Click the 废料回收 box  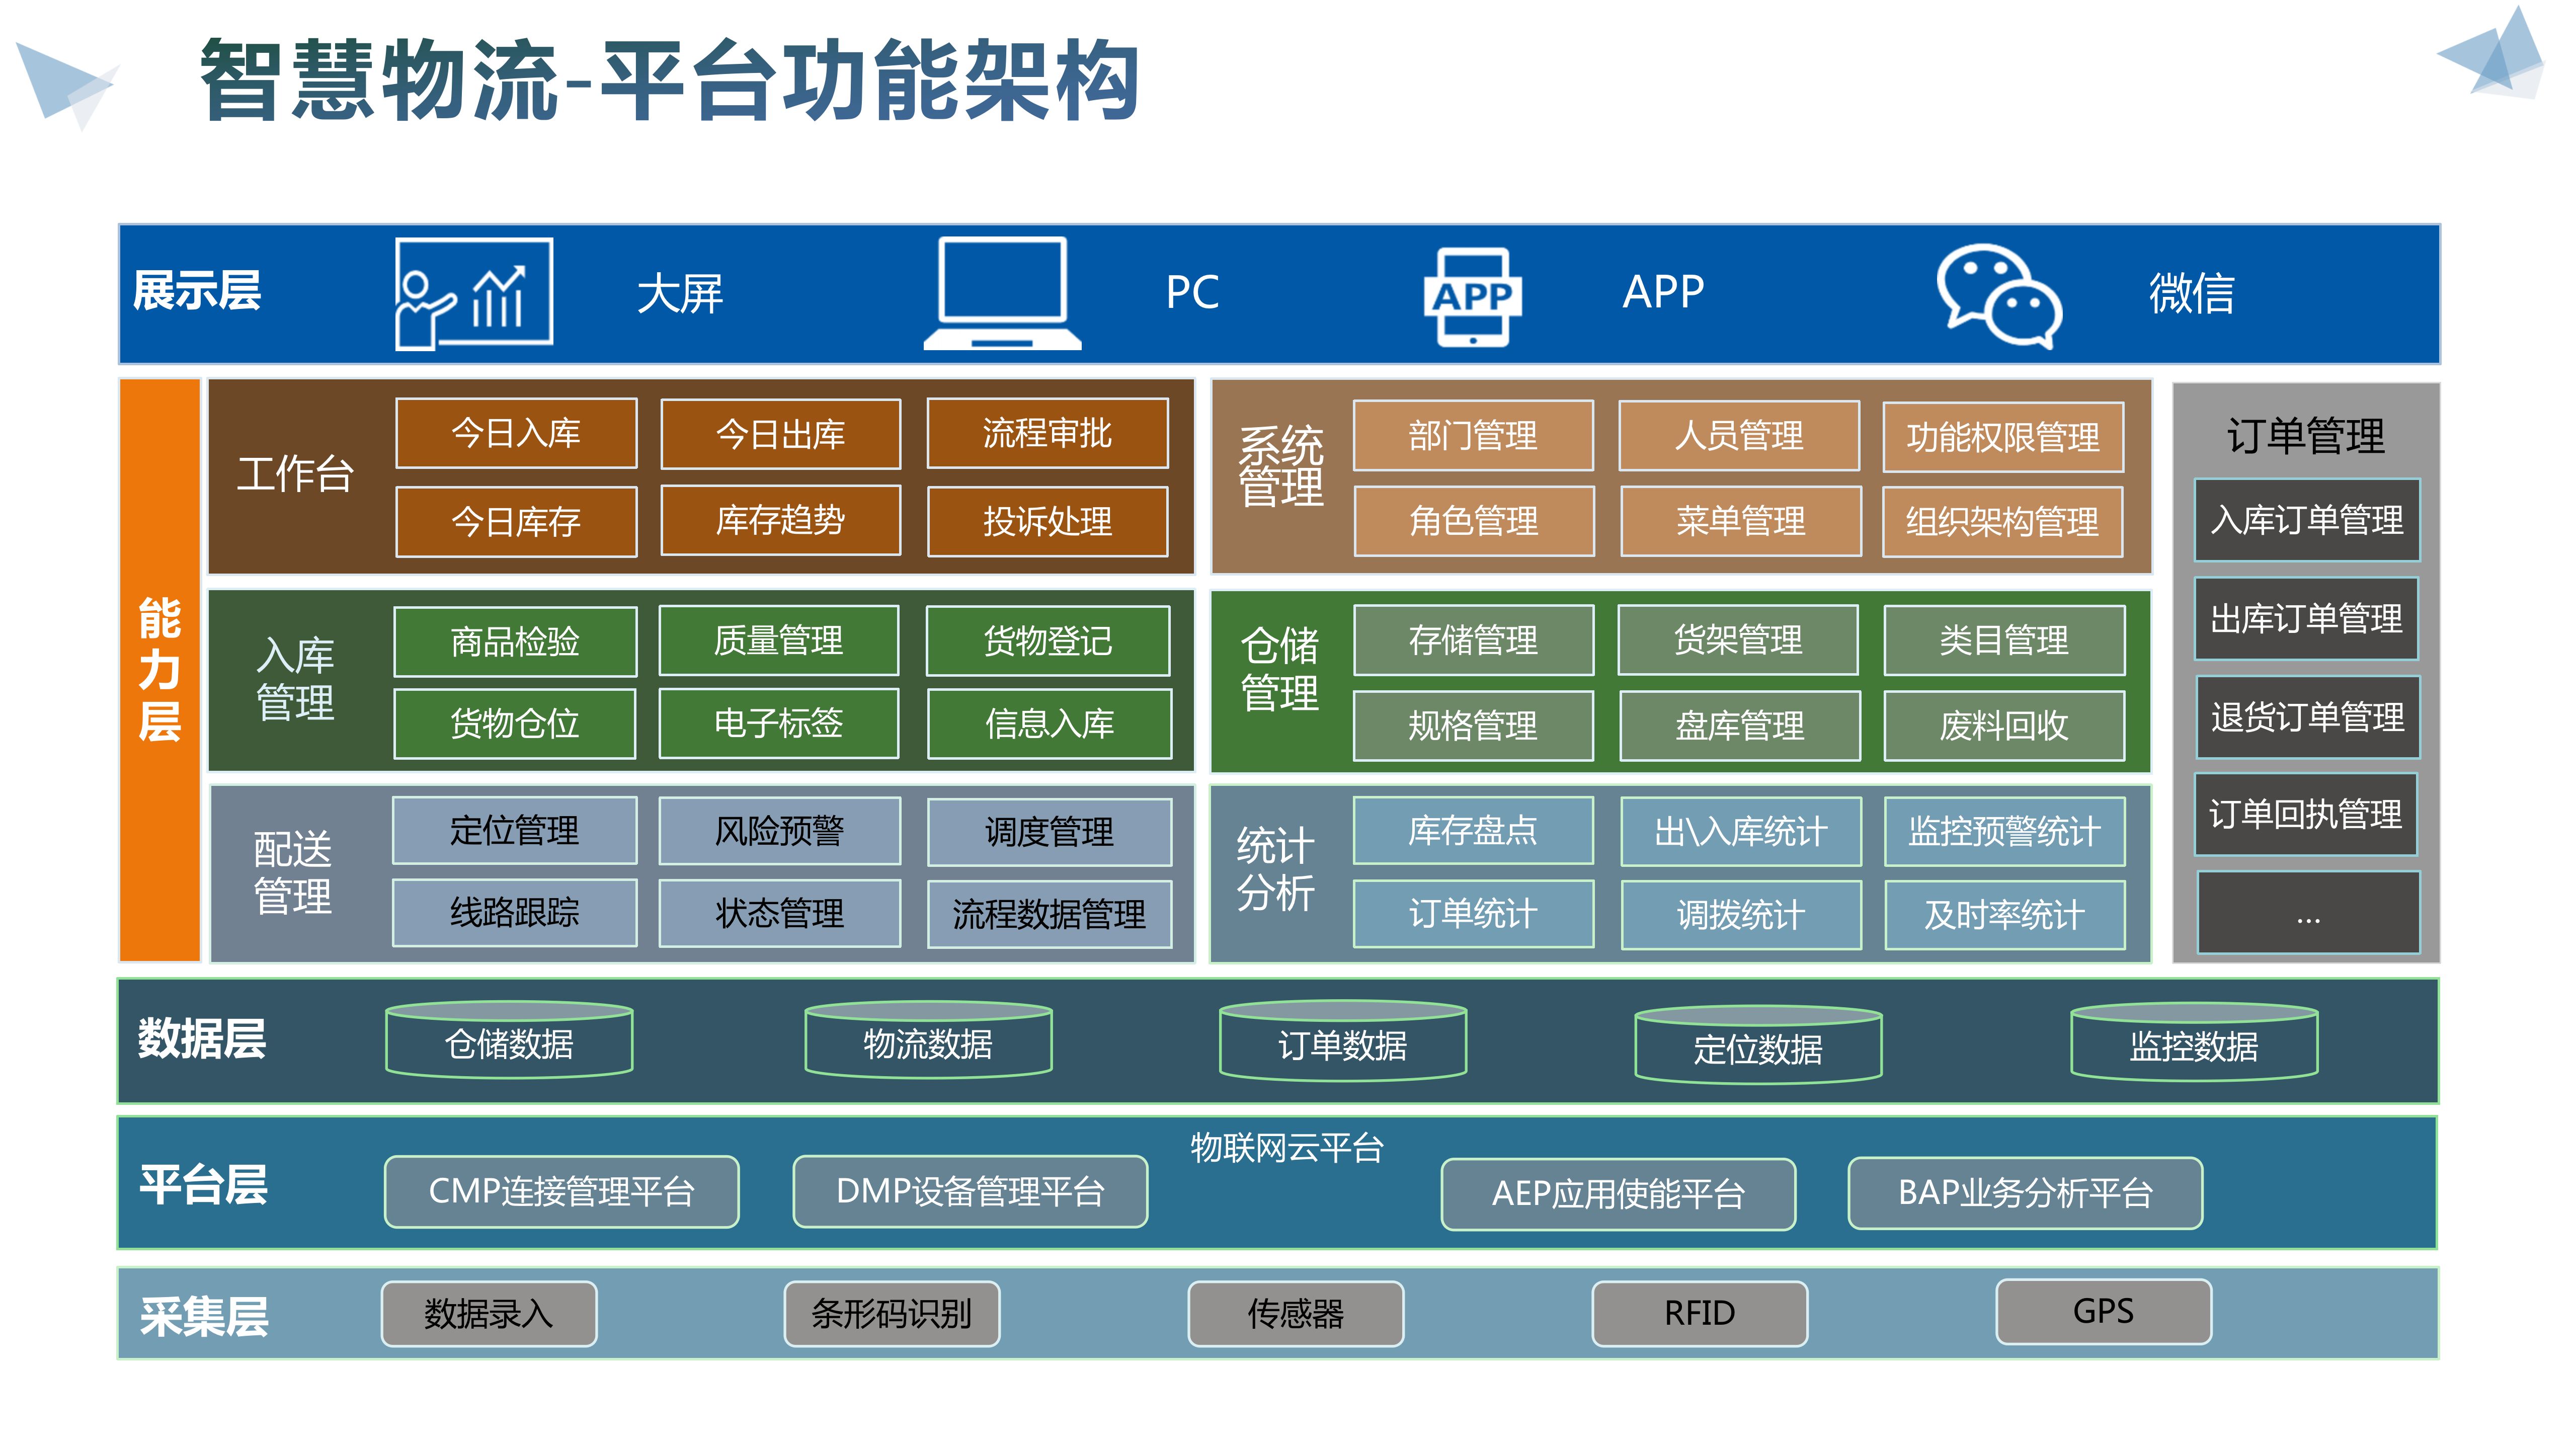(2004, 726)
